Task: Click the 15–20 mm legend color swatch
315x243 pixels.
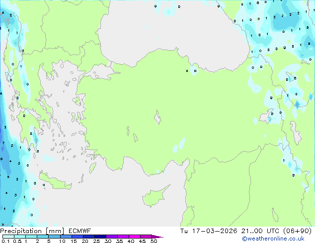Action: 77,237
